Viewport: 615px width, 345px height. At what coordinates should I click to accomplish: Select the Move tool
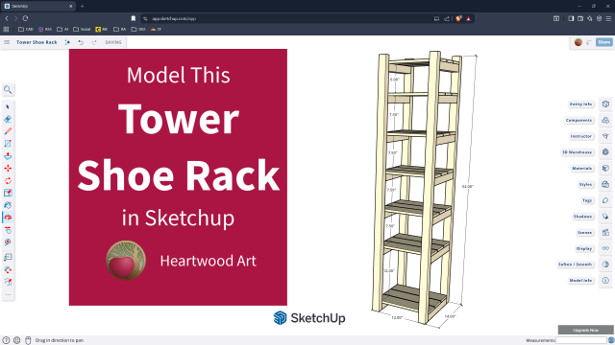[8, 169]
